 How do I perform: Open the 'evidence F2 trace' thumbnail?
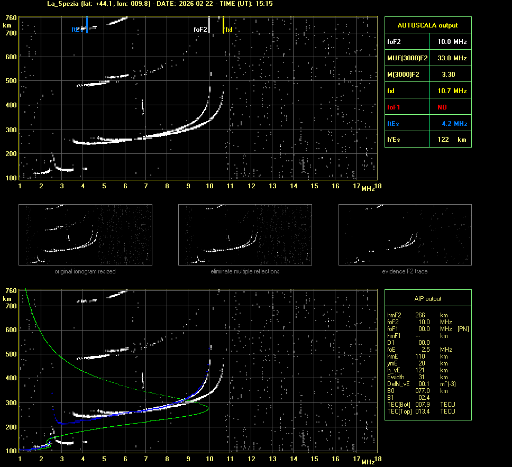coord(405,235)
